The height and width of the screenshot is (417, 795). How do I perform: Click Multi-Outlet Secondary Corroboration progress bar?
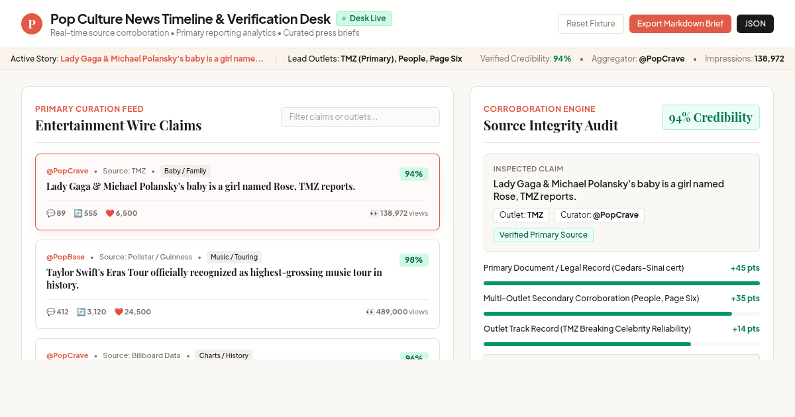point(621,314)
